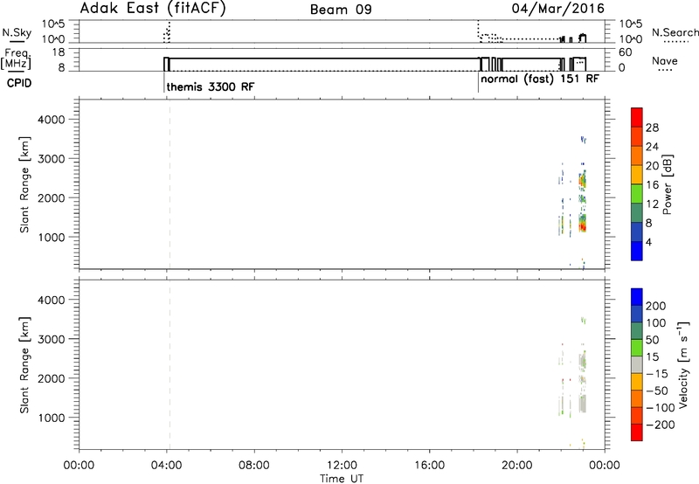The image size is (699, 484).
Task: Click the 'Slant Range [km]' label of the velocity panel
Action: [x=24, y=365]
